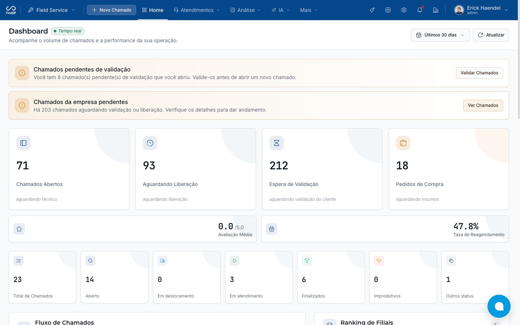Click the clock icon on Aguardando Liberação card
520x325 pixels.
coord(150,143)
